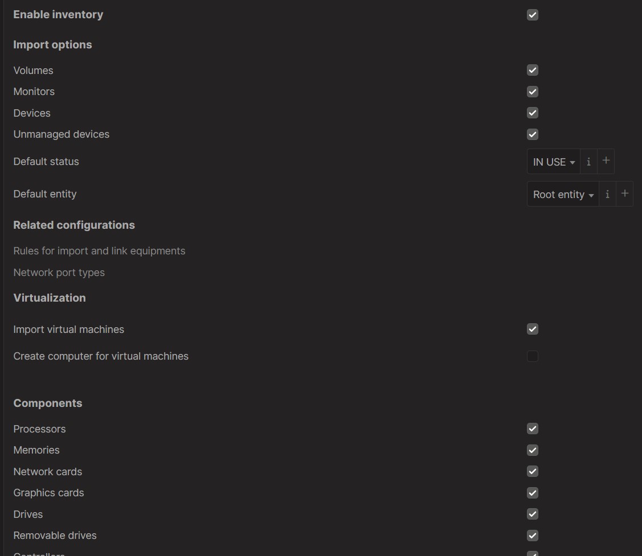This screenshot has height=556, width=642.
Task: Enable Create computer for virtual machines
Action: (x=532, y=356)
